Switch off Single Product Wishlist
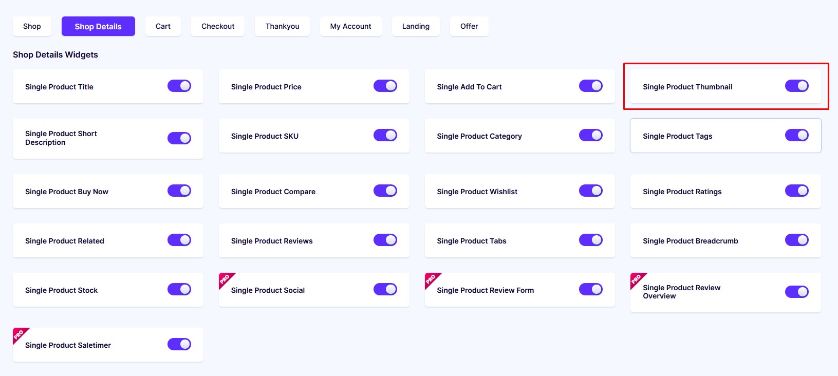This screenshot has width=838, height=376. 591,191
